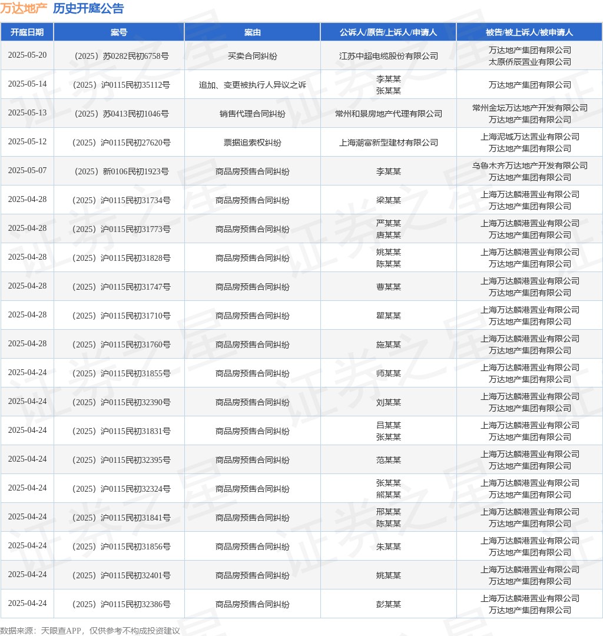Click defendant 常州金坛万达地产开发有限公司
The height and width of the screenshot is (636, 603).
[529, 108]
